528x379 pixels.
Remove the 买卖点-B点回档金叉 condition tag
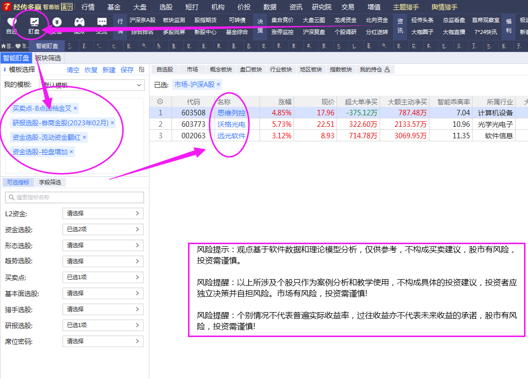[x=75, y=108]
